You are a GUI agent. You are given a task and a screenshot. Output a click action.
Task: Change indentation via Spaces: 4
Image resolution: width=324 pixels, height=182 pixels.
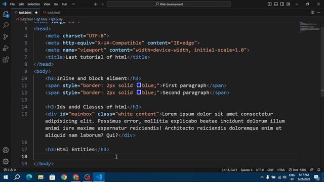[247, 170]
